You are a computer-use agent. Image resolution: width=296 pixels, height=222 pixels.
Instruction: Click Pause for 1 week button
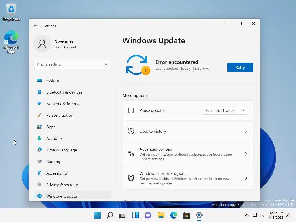(x=220, y=110)
